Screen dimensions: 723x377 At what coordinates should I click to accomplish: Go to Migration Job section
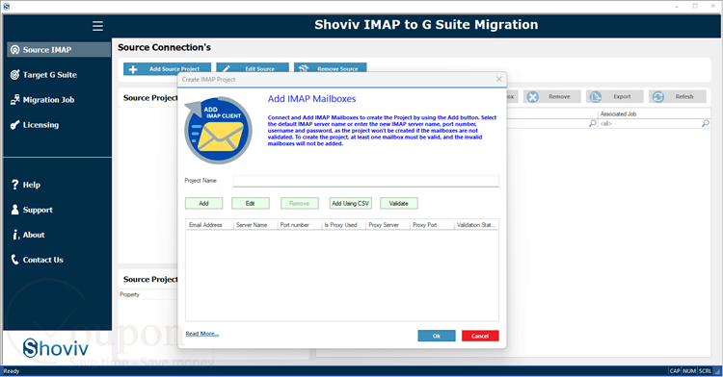coord(48,100)
